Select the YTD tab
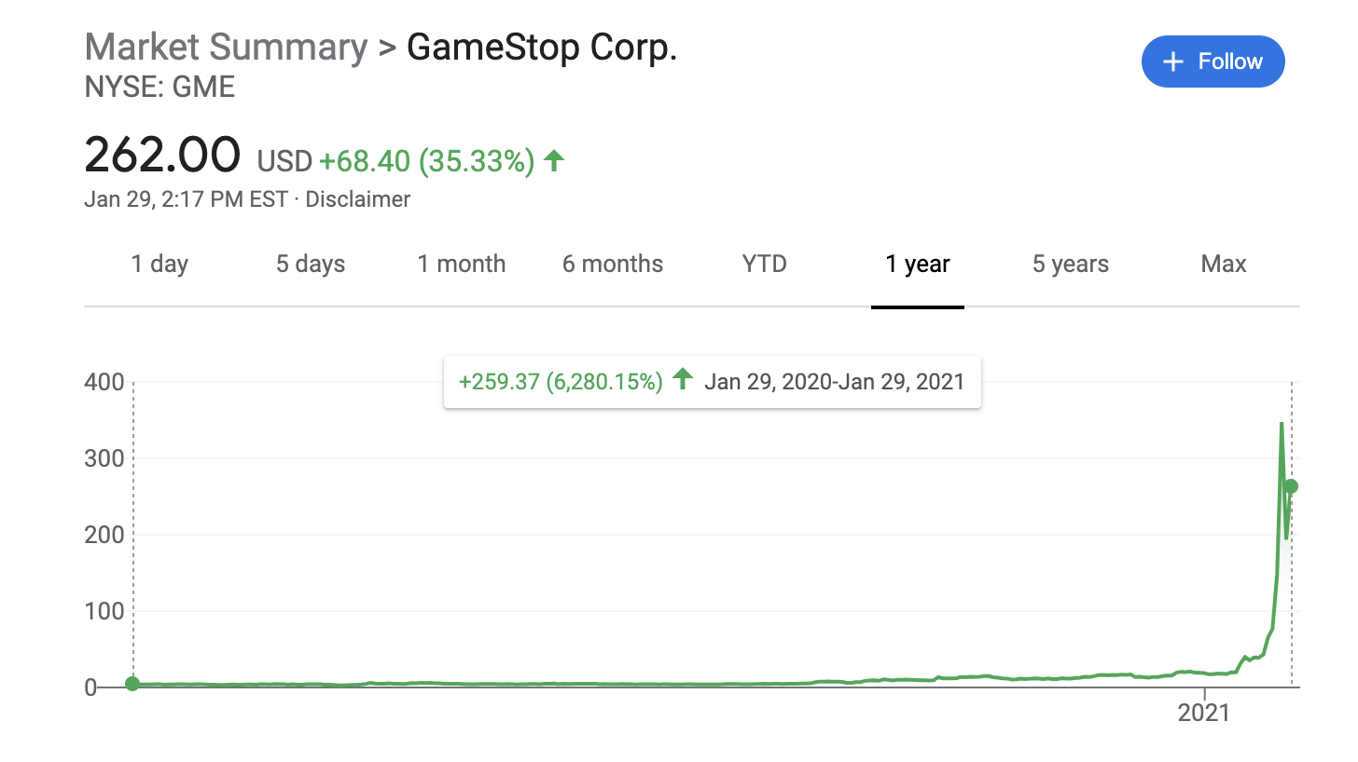This screenshot has width=1358, height=762. [765, 265]
